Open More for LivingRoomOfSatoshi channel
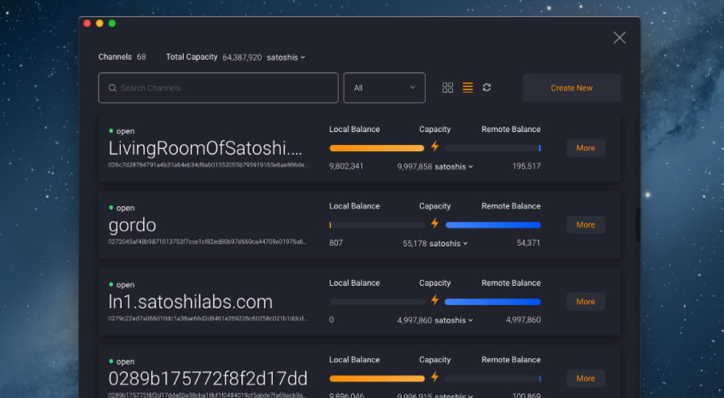This screenshot has height=398, width=724. click(x=586, y=148)
